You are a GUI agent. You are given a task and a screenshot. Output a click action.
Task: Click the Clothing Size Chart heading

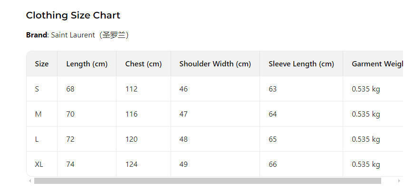tap(73, 15)
